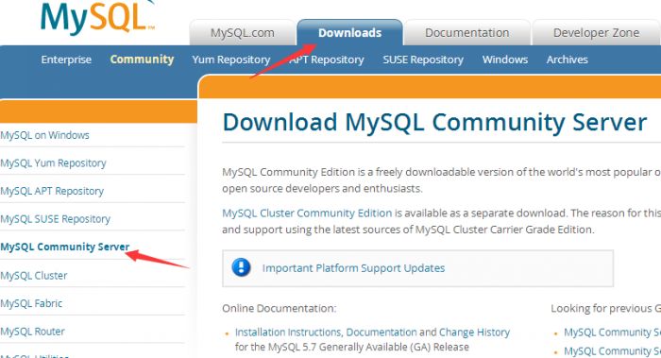Follow the MySQL Cluster Community Edition link

pos(307,213)
